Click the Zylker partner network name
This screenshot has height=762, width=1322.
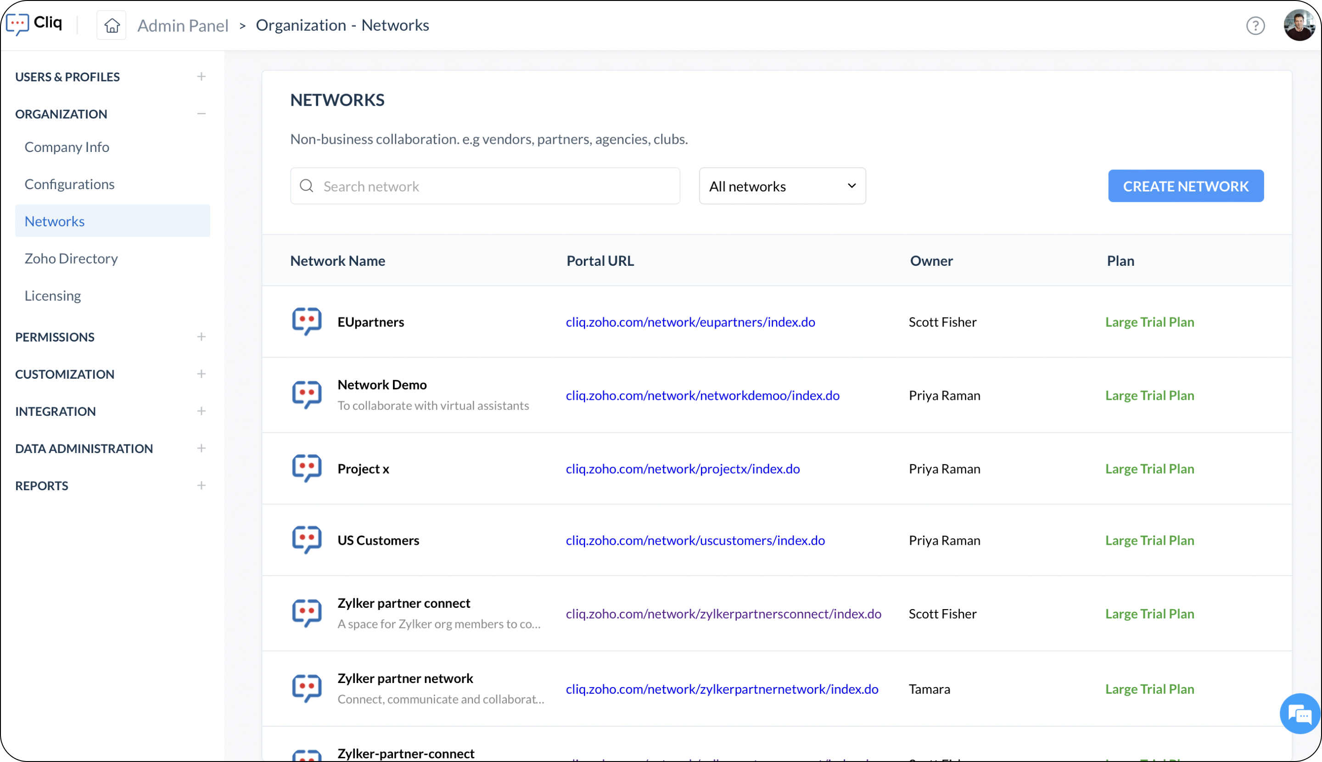click(405, 678)
